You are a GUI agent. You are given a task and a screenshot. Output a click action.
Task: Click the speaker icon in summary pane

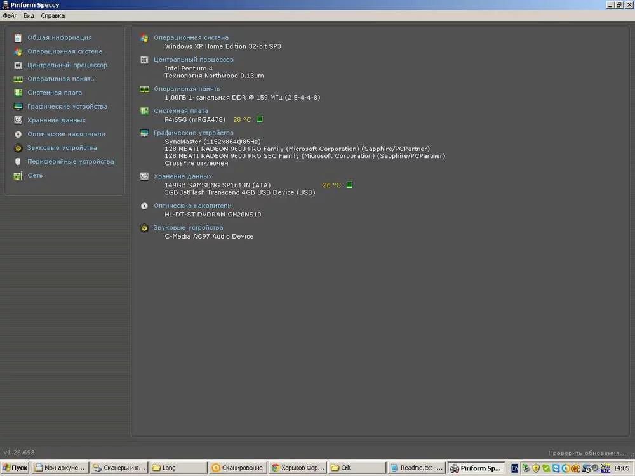coord(144,228)
